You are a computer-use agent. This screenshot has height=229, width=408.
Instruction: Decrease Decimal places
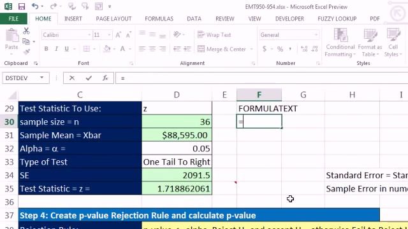(314, 48)
